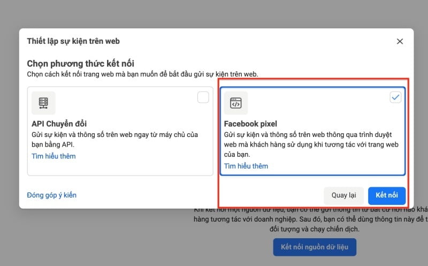Screen dimensions: 428x266
Task: Click the code window icon for Facebook pixel
Action: [236, 103]
